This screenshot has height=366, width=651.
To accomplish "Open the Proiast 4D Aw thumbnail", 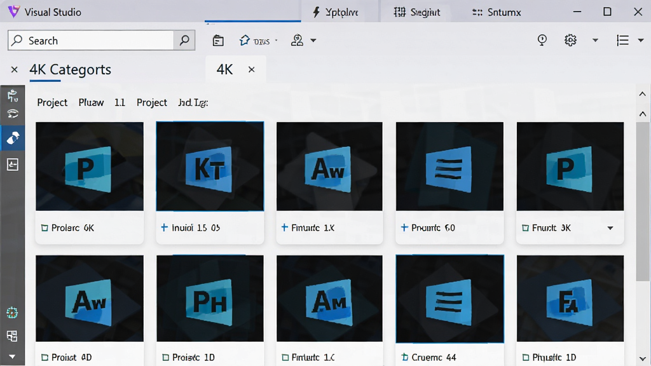I will pos(90,299).
